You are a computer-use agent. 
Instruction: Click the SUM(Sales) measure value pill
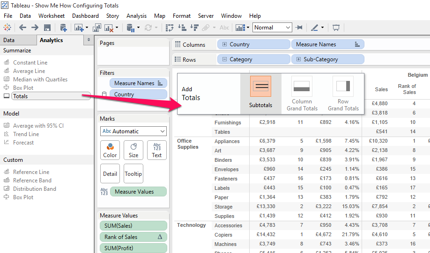pyautogui.click(x=133, y=225)
